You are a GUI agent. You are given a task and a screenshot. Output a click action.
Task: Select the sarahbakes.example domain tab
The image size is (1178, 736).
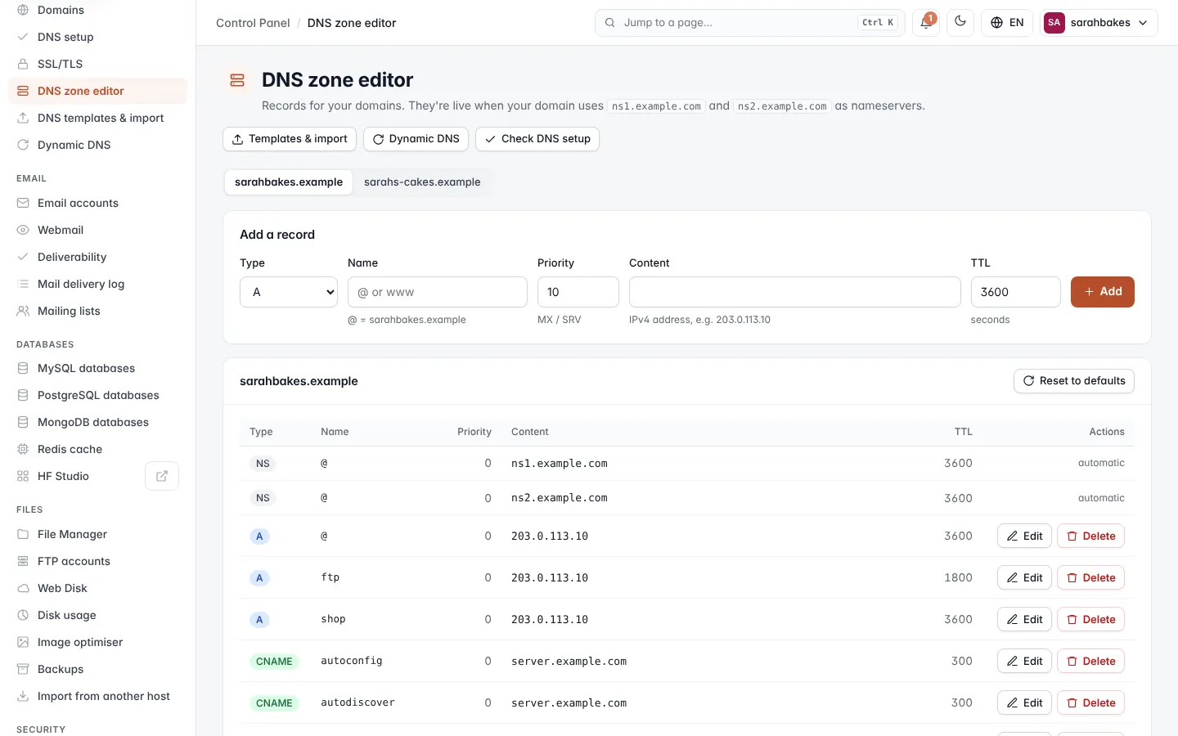pyautogui.click(x=289, y=182)
